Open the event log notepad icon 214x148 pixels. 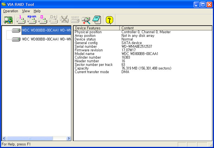pos(97,20)
